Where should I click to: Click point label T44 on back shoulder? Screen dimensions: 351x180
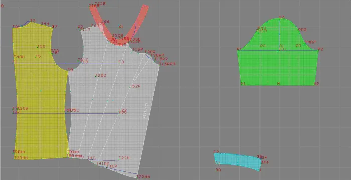[45, 24]
